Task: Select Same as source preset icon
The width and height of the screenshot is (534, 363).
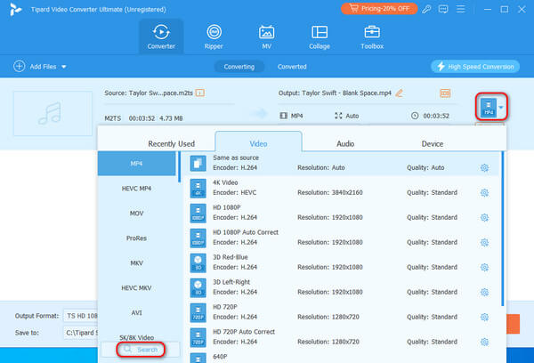Action: pos(198,163)
